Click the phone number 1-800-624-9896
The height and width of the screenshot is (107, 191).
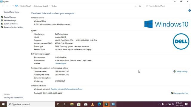61,57
